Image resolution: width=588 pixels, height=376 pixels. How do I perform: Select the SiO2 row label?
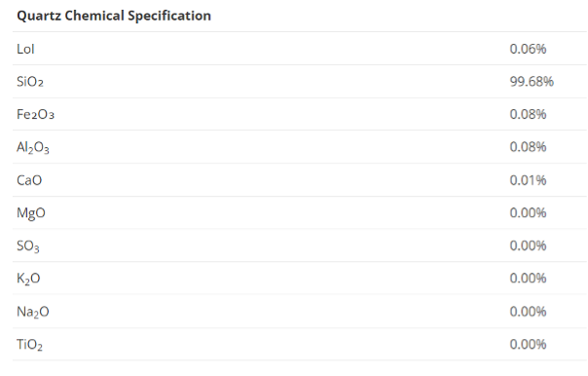(30, 82)
